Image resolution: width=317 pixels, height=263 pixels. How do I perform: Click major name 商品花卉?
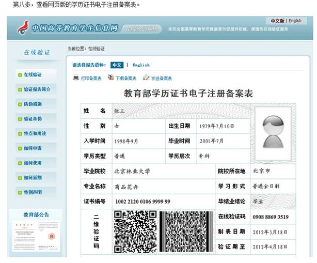(x=126, y=187)
